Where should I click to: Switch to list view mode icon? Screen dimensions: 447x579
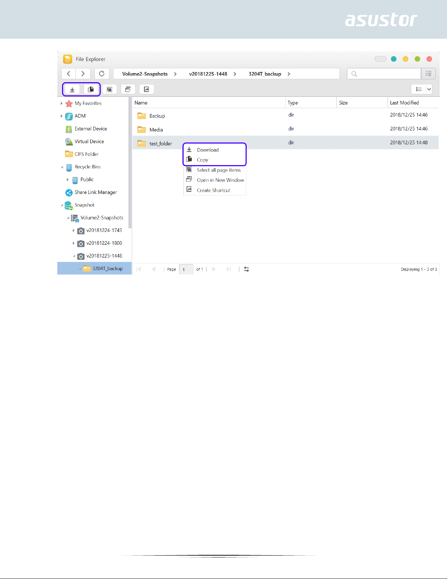pos(419,89)
